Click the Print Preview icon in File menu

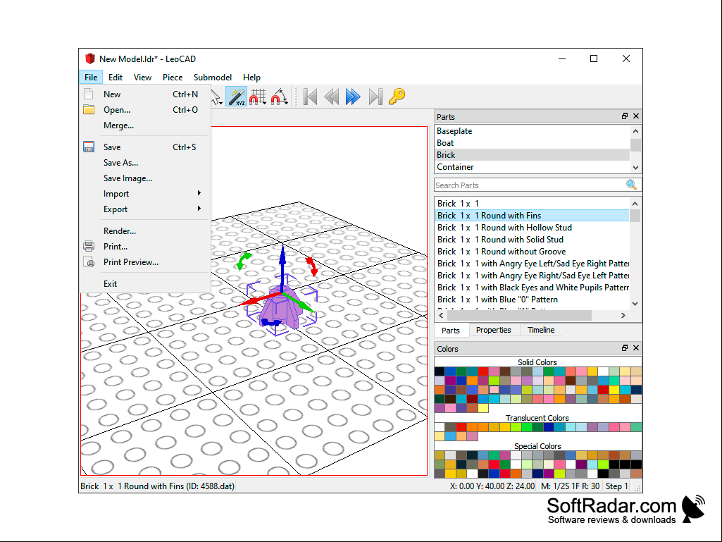(x=89, y=261)
